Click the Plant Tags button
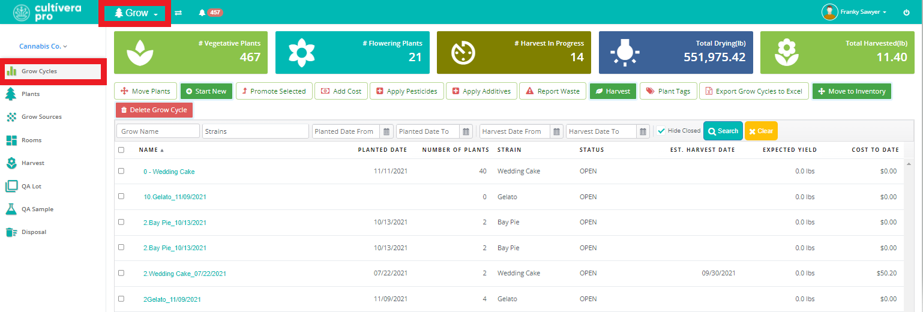 (668, 91)
